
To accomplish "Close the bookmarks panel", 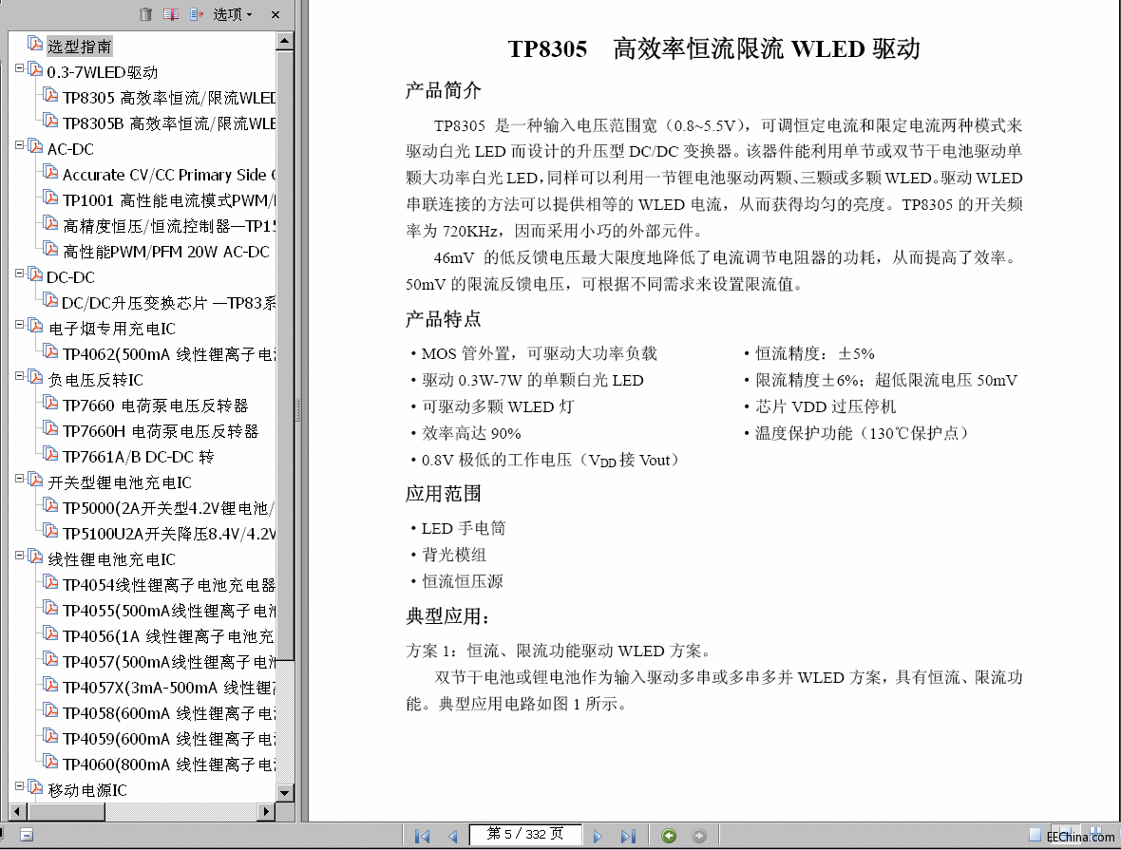I will pos(275,14).
